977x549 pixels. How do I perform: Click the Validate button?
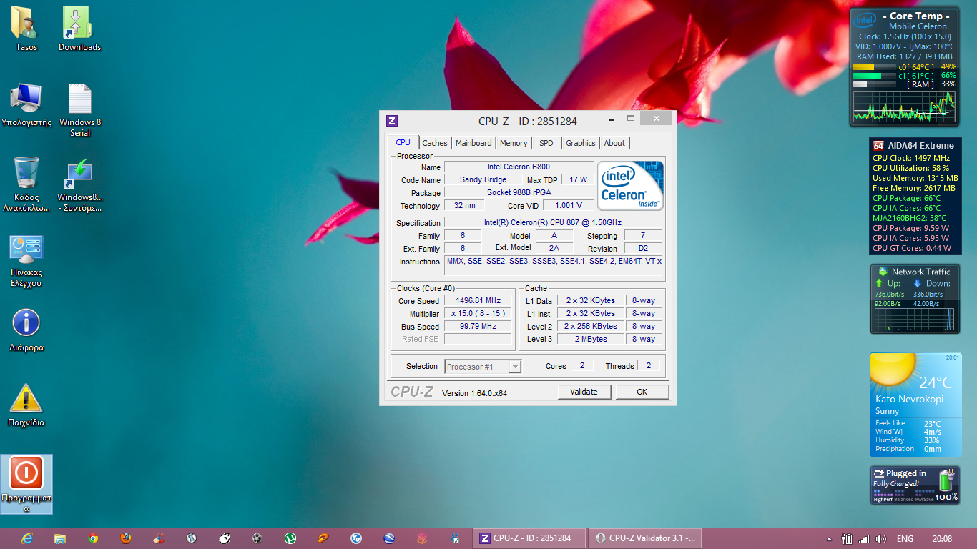point(584,392)
